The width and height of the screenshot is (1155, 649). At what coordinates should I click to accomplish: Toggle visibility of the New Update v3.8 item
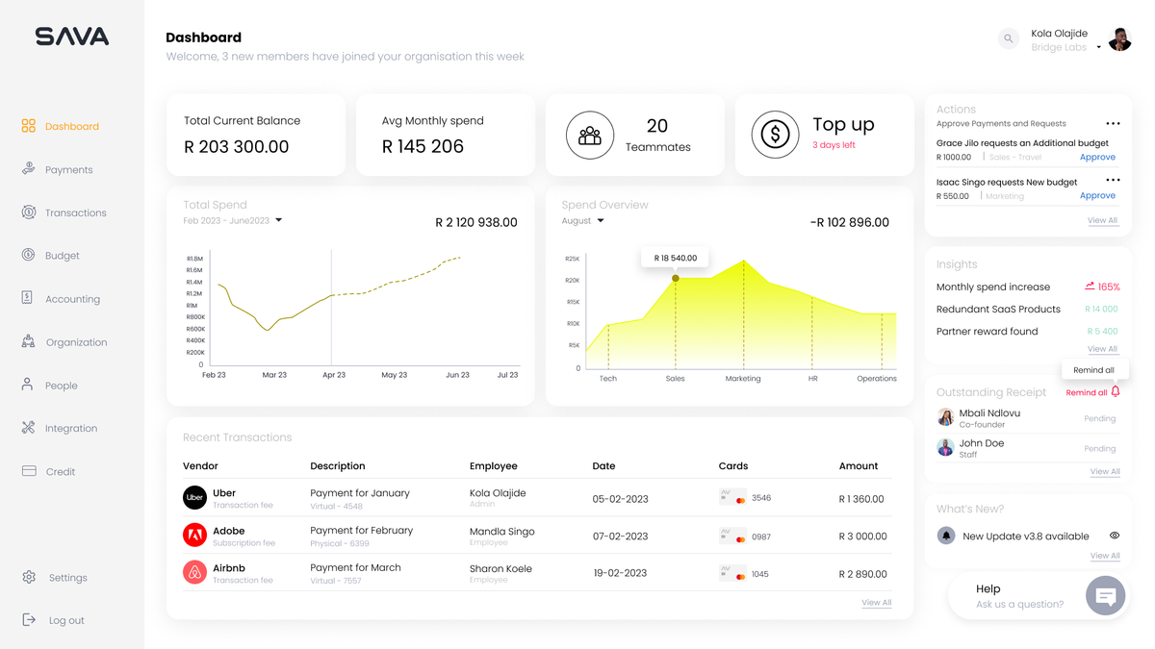click(x=1116, y=536)
